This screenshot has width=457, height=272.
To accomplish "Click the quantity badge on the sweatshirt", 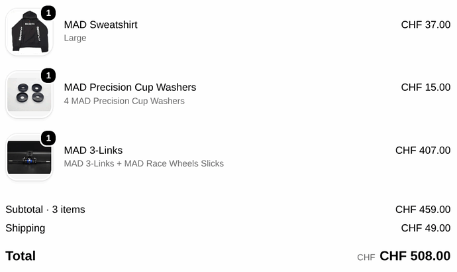I will pos(48,13).
